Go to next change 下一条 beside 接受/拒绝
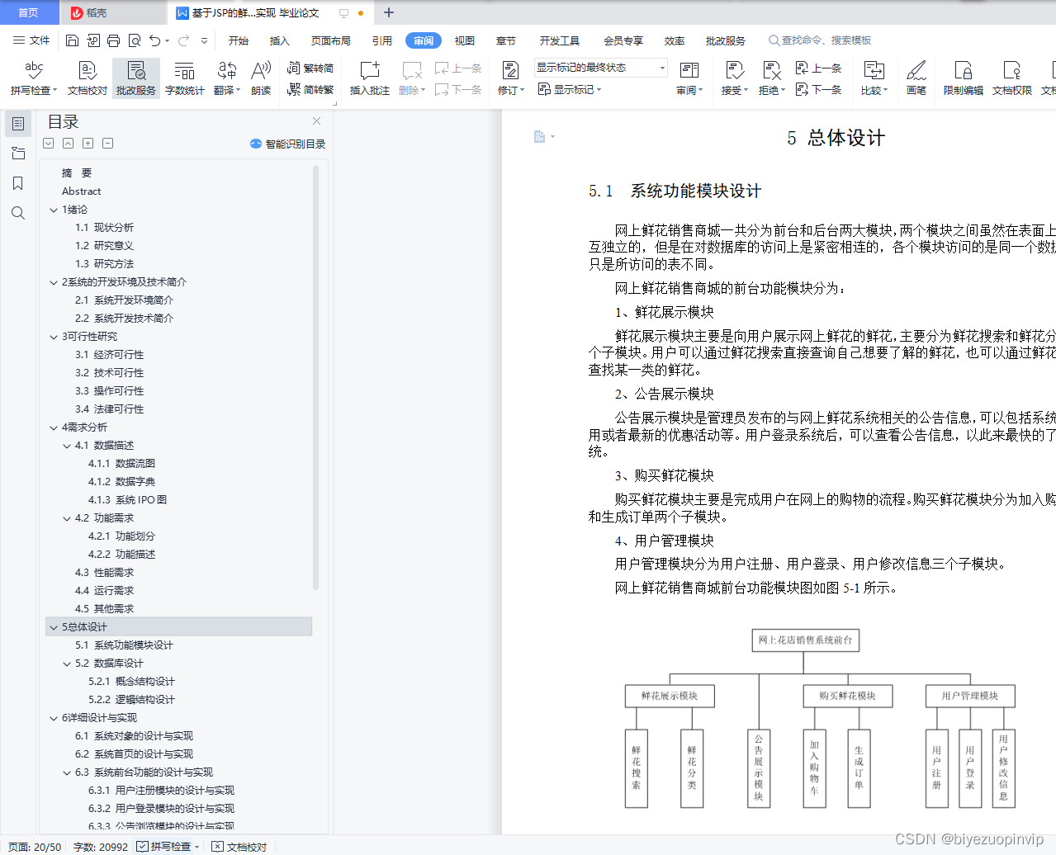The width and height of the screenshot is (1056, 855). click(818, 89)
